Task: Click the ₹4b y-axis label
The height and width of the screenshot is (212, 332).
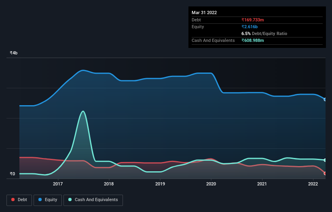Action: point(14,53)
